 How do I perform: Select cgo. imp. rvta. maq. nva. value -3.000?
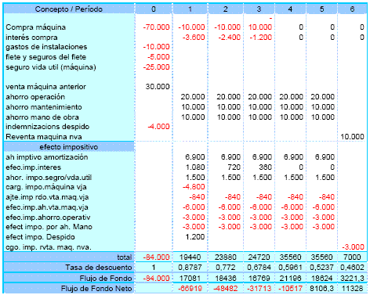[353, 247]
